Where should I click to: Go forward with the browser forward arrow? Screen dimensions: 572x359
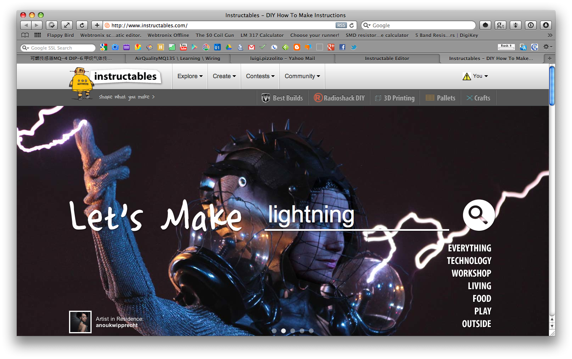point(37,25)
